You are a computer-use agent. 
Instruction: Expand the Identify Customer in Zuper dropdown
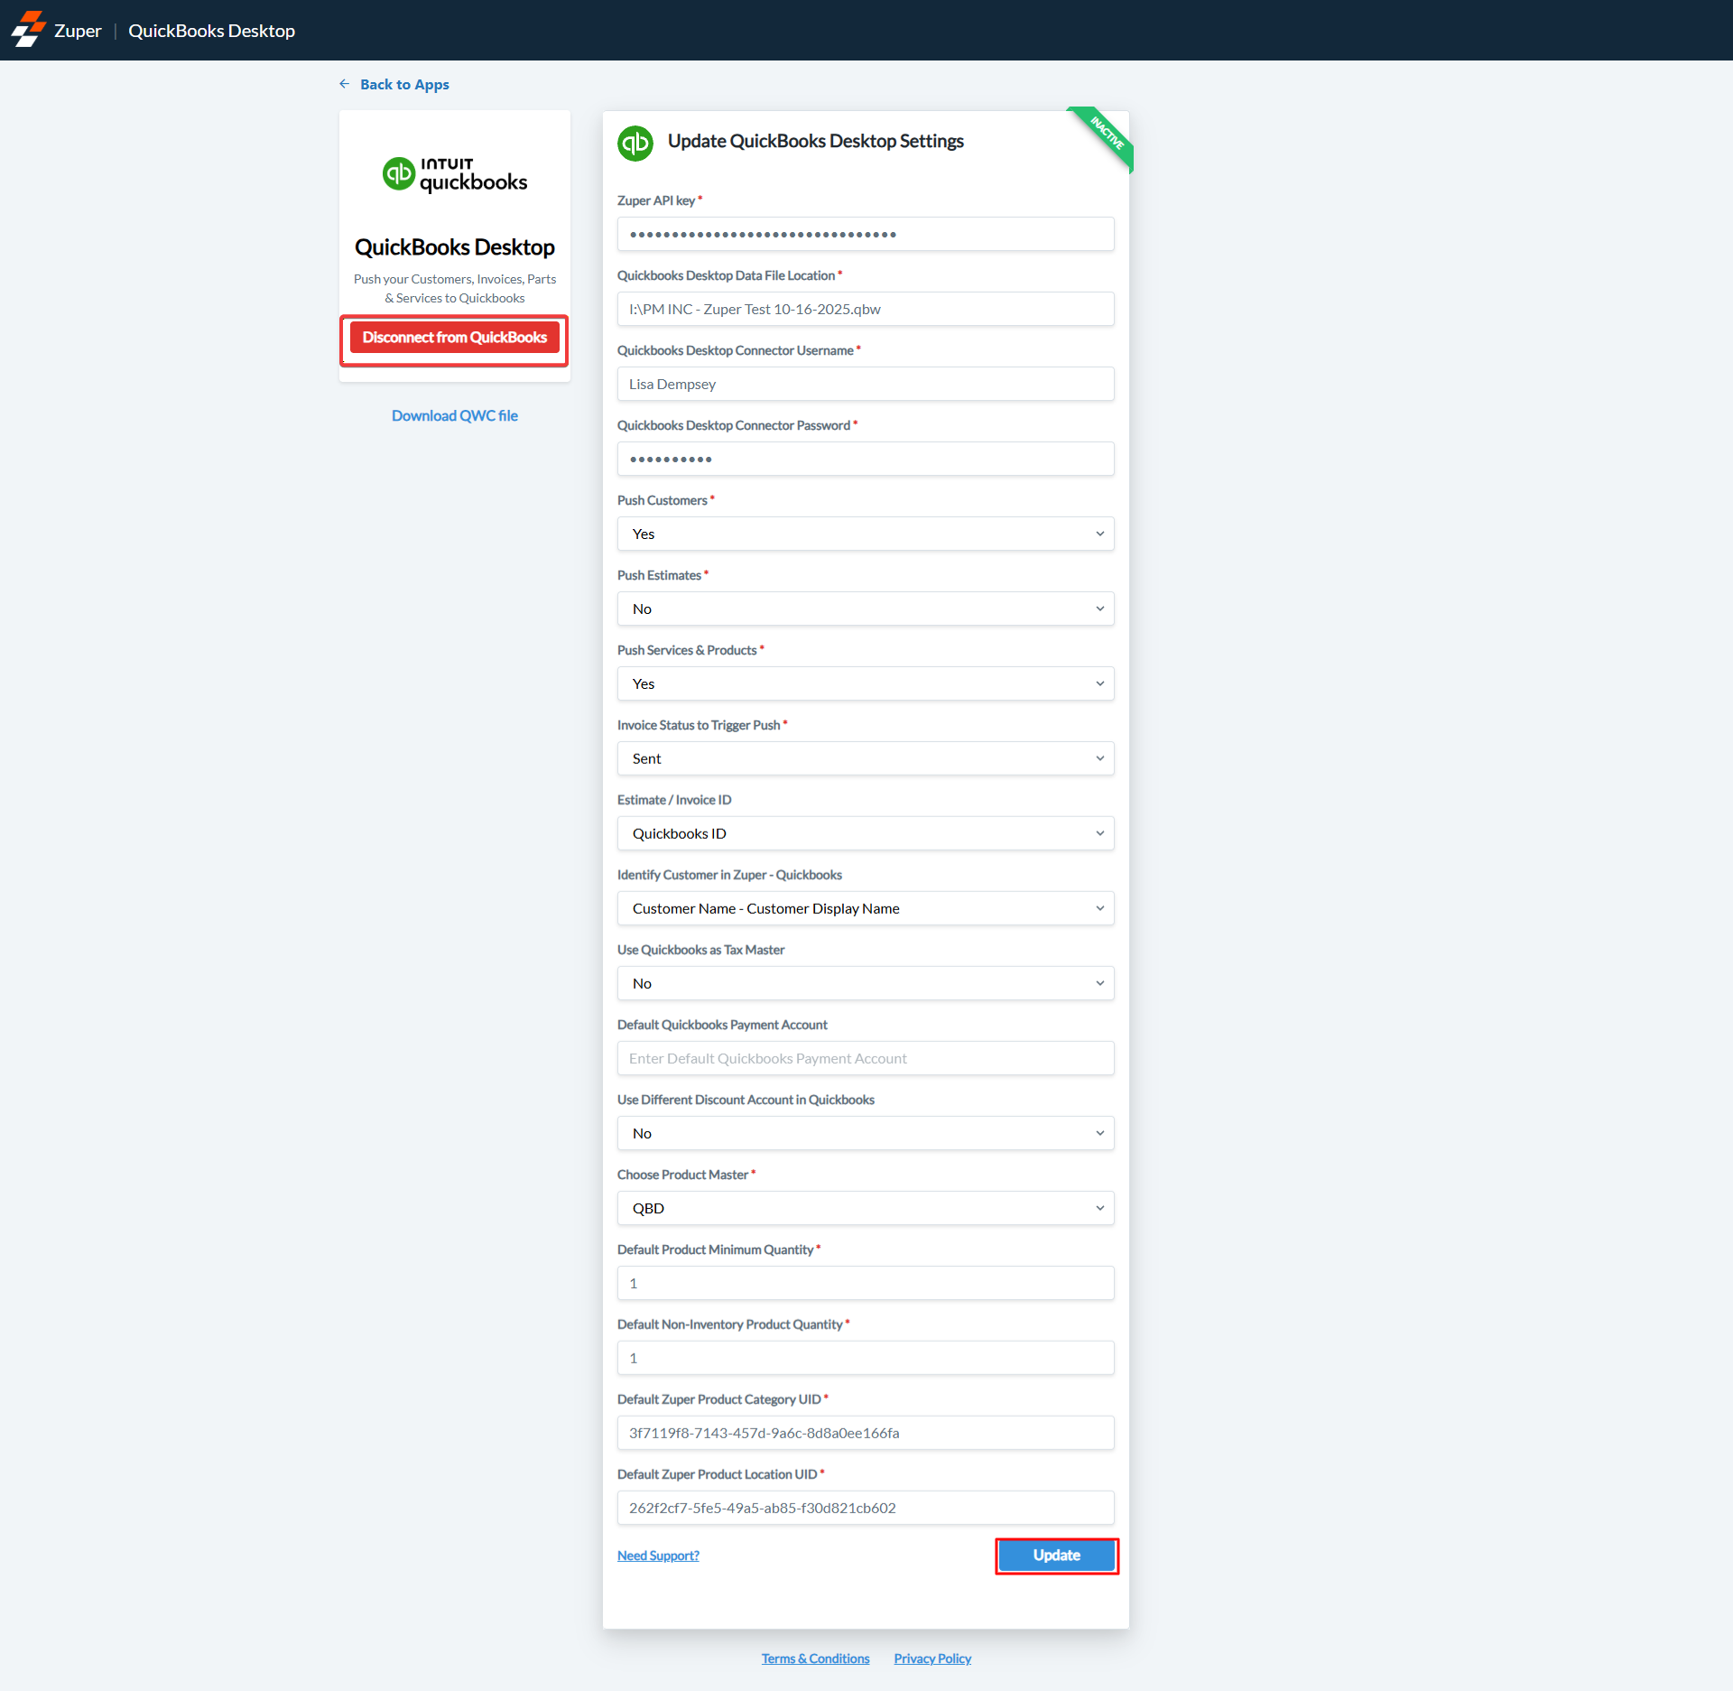pyautogui.click(x=865, y=908)
